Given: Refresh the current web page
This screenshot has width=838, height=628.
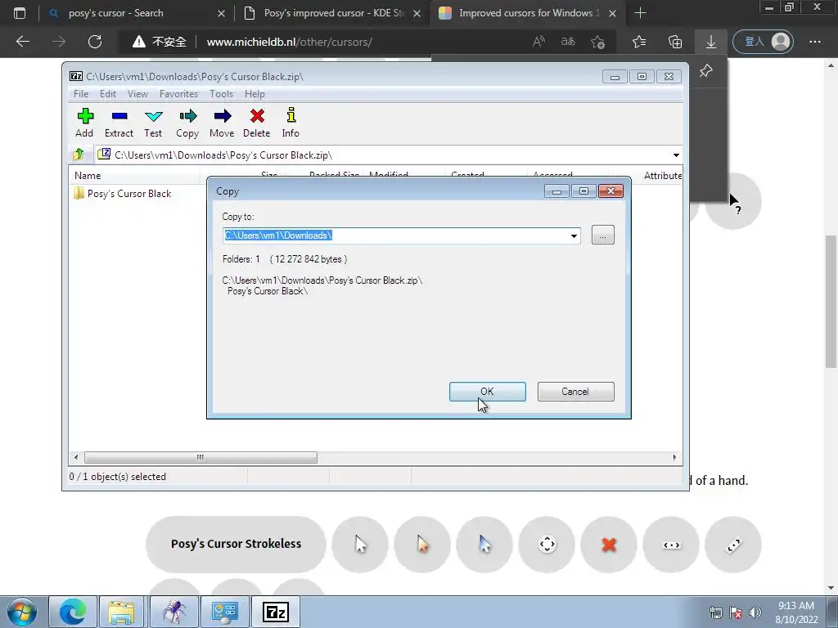Looking at the screenshot, I should [95, 42].
